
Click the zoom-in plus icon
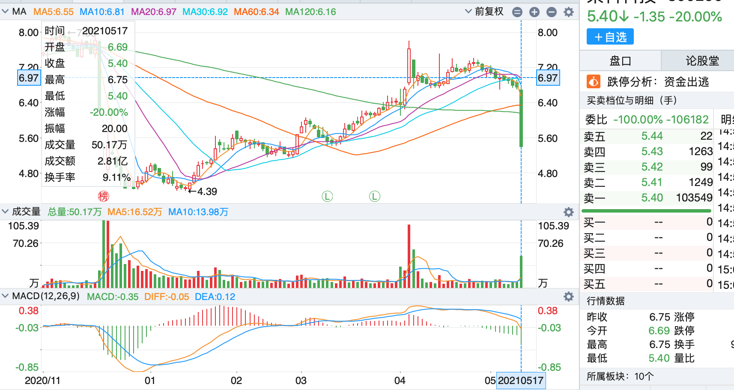[x=534, y=12]
